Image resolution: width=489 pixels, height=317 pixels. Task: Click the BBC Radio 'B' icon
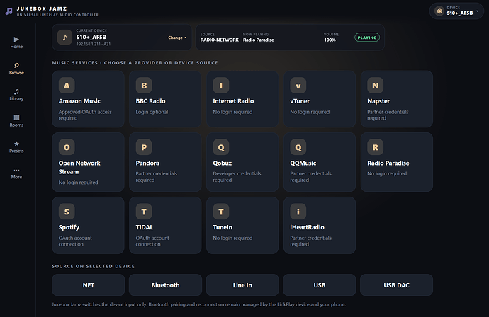coord(144,86)
